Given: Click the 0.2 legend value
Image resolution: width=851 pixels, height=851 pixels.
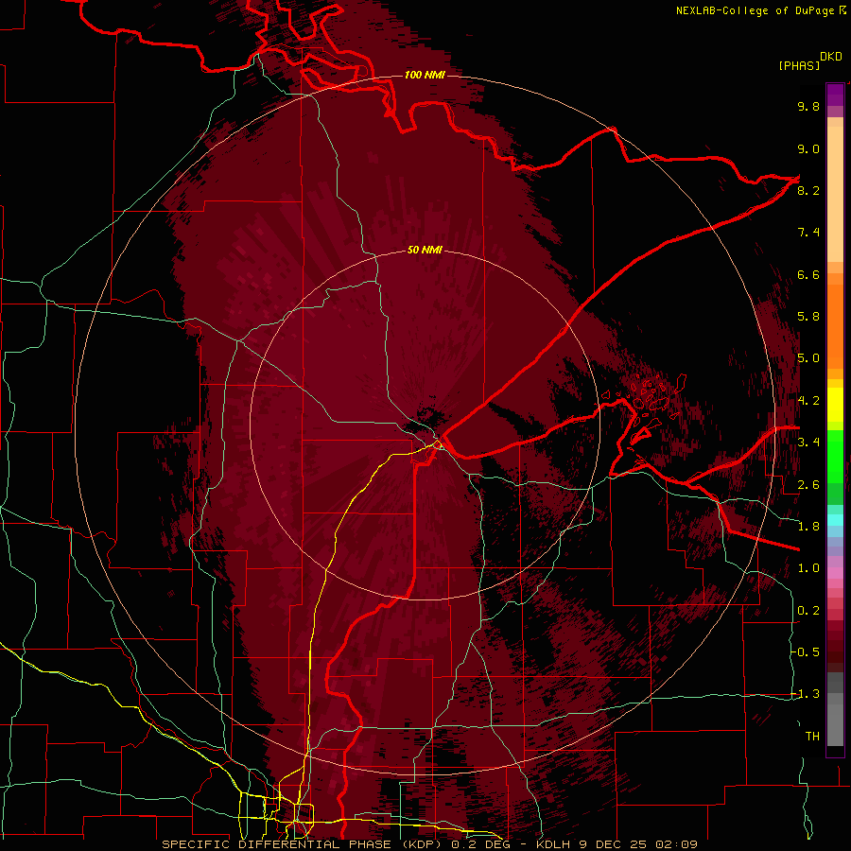Looking at the screenshot, I should pyautogui.click(x=808, y=611).
